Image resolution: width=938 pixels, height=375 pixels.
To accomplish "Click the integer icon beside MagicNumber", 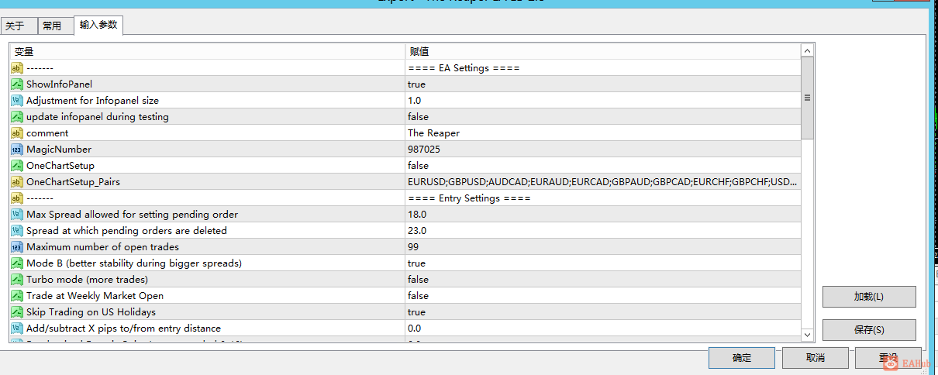I will tap(17, 149).
